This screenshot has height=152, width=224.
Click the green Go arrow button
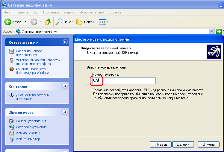point(219,31)
